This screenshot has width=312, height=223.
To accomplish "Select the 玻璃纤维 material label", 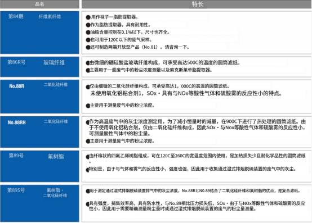I will tap(54, 63).
